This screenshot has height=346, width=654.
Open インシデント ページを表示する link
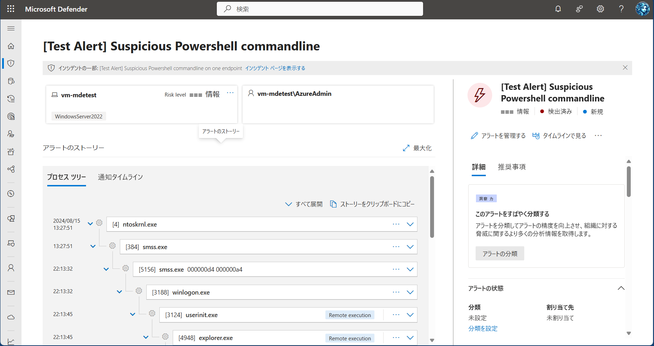tap(275, 68)
